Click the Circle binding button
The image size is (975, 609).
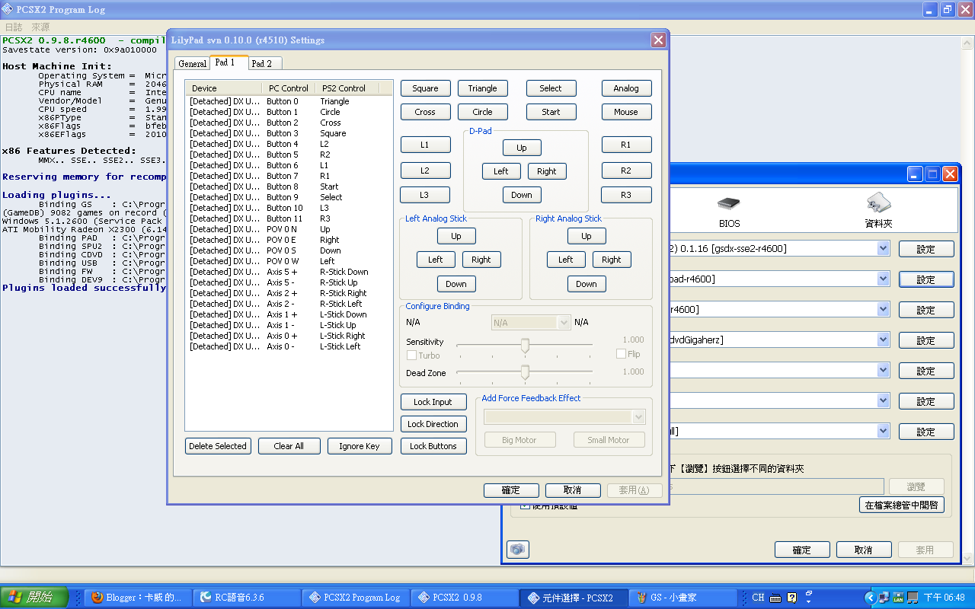tap(482, 112)
